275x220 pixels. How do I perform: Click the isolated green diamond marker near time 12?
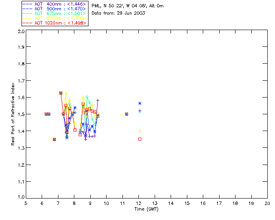(140, 112)
